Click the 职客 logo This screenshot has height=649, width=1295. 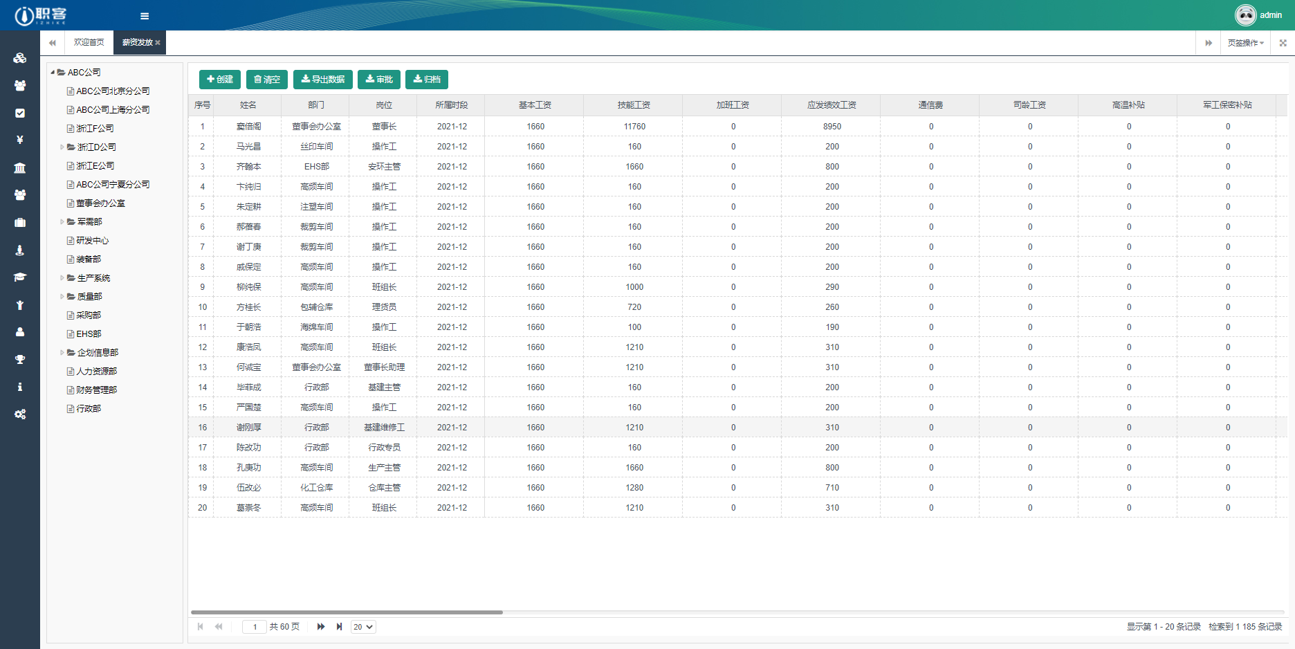[40, 15]
